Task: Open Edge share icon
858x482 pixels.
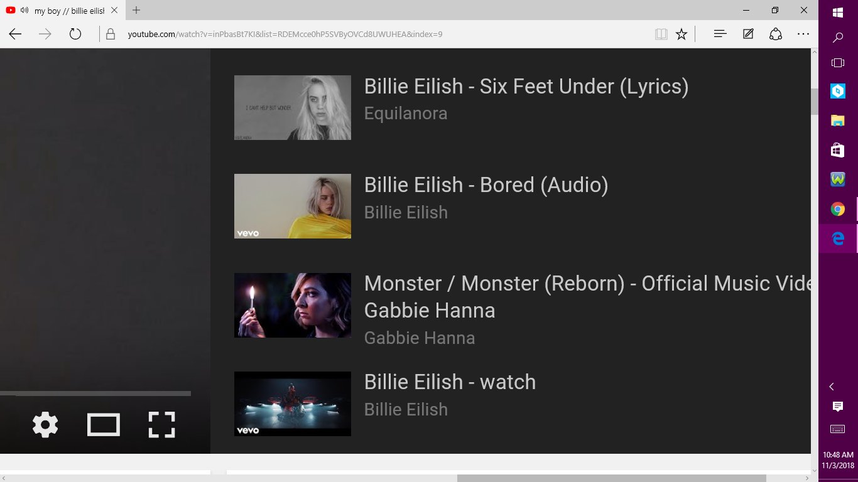Action: coord(776,34)
